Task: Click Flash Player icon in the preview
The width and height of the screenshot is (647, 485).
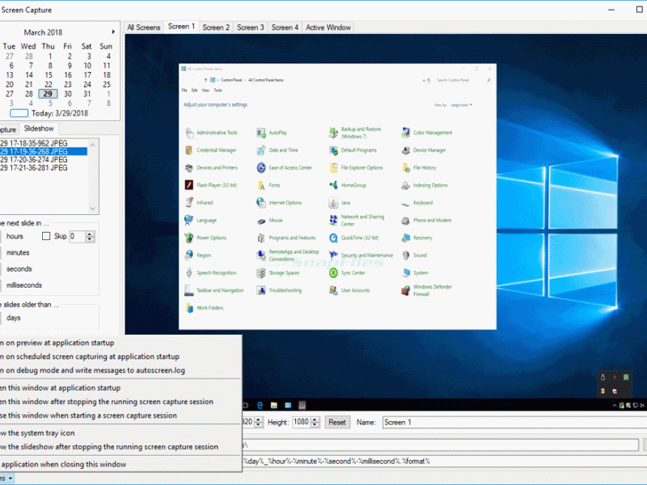Action: [x=189, y=185]
